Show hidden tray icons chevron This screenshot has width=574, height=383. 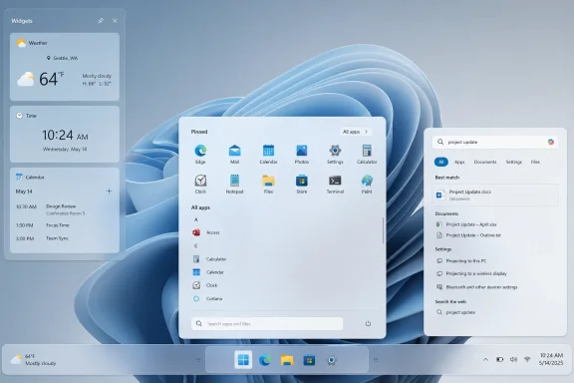pos(485,359)
